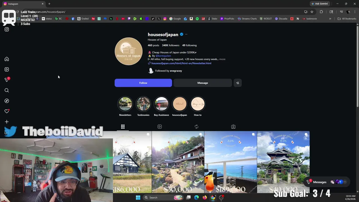359x202 pixels.
Task: Open the Streams Charts bookmark
Action: [247, 19]
